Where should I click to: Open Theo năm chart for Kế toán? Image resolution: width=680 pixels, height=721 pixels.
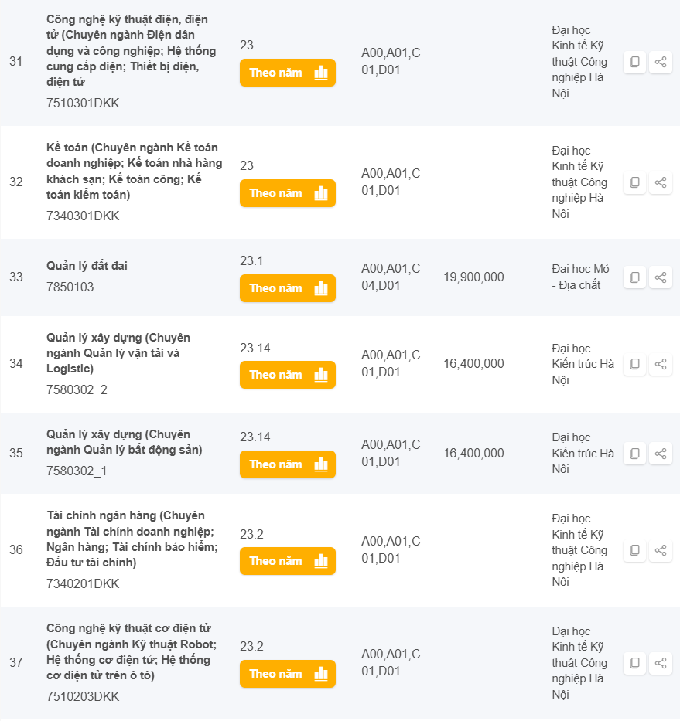coord(288,193)
